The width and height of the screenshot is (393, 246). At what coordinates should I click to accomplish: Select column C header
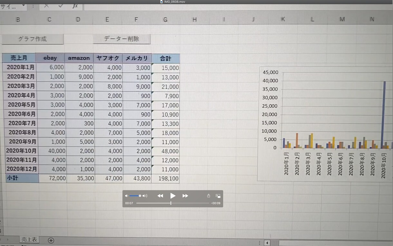(x=49, y=20)
